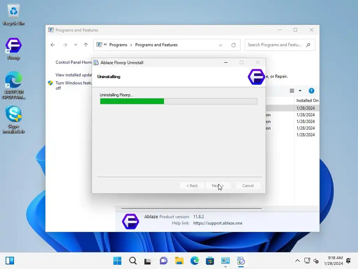Image resolution: width=358 pixels, height=269 pixels.
Task: Click the uninstall progress bar
Action: (x=179, y=101)
